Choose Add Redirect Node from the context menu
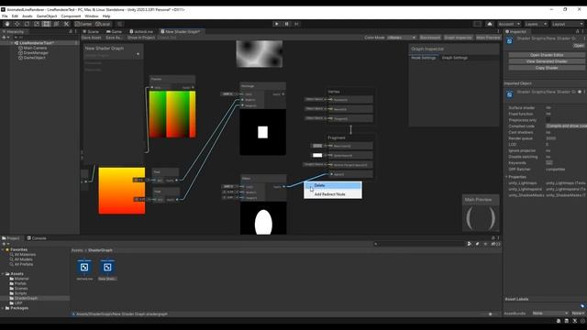This screenshot has width=587, height=330. pyautogui.click(x=333, y=194)
